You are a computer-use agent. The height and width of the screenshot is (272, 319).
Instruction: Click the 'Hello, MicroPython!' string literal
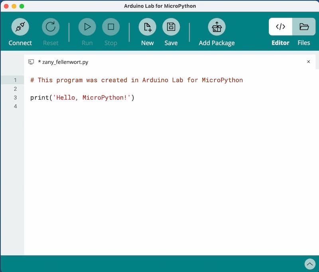coord(92,98)
